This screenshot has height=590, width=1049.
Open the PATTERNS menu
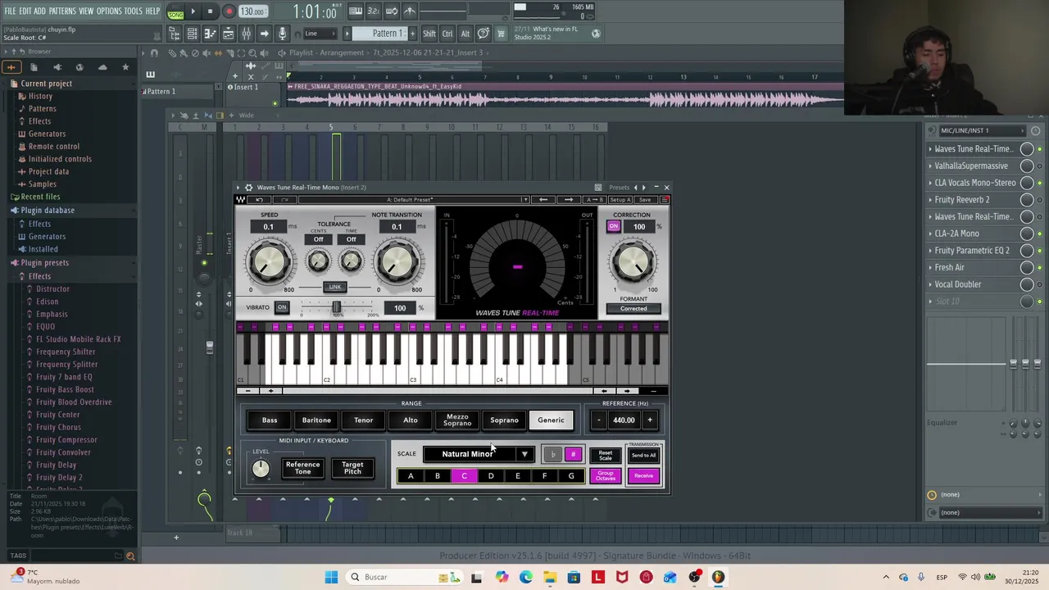tap(62, 11)
